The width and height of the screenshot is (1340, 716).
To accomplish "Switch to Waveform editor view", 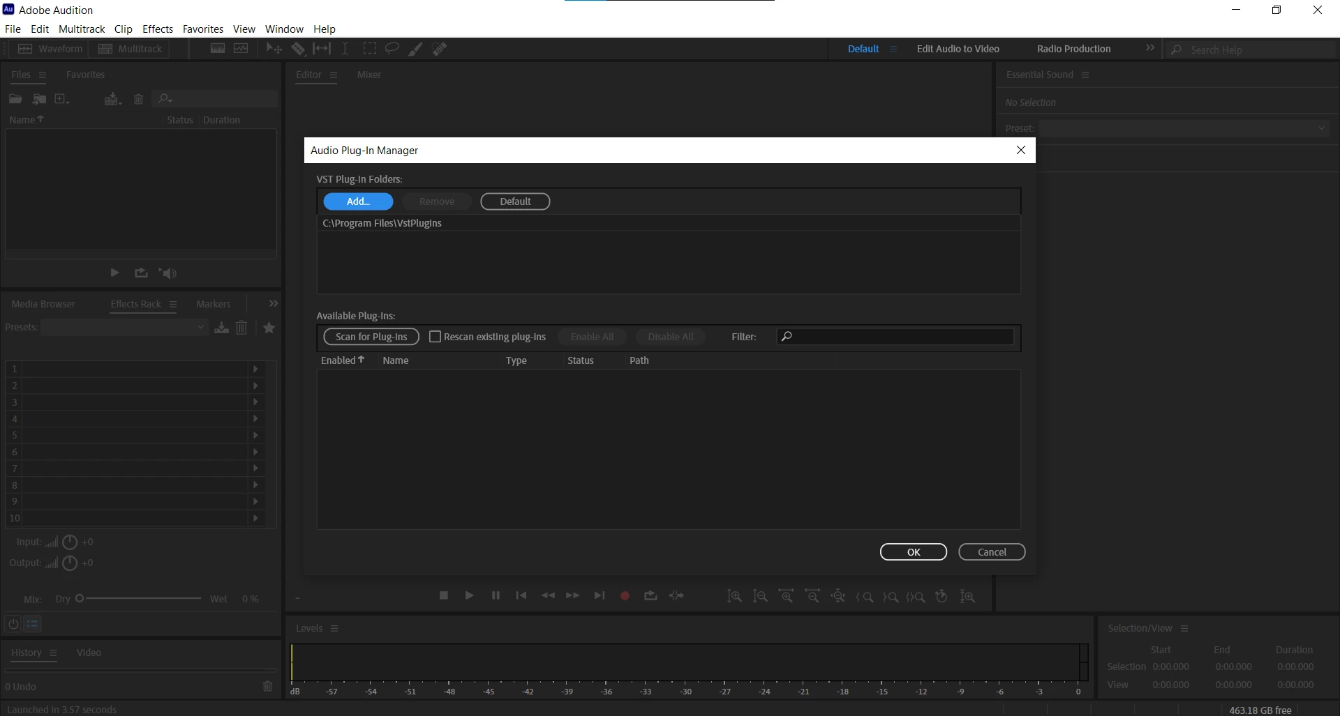I will point(49,49).
